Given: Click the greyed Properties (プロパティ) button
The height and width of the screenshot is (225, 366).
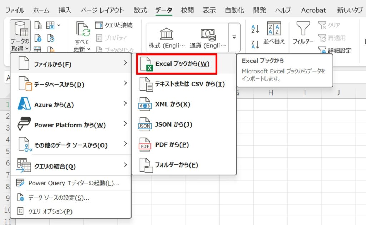Looking at the screenshot, I should tap(112, 38).
